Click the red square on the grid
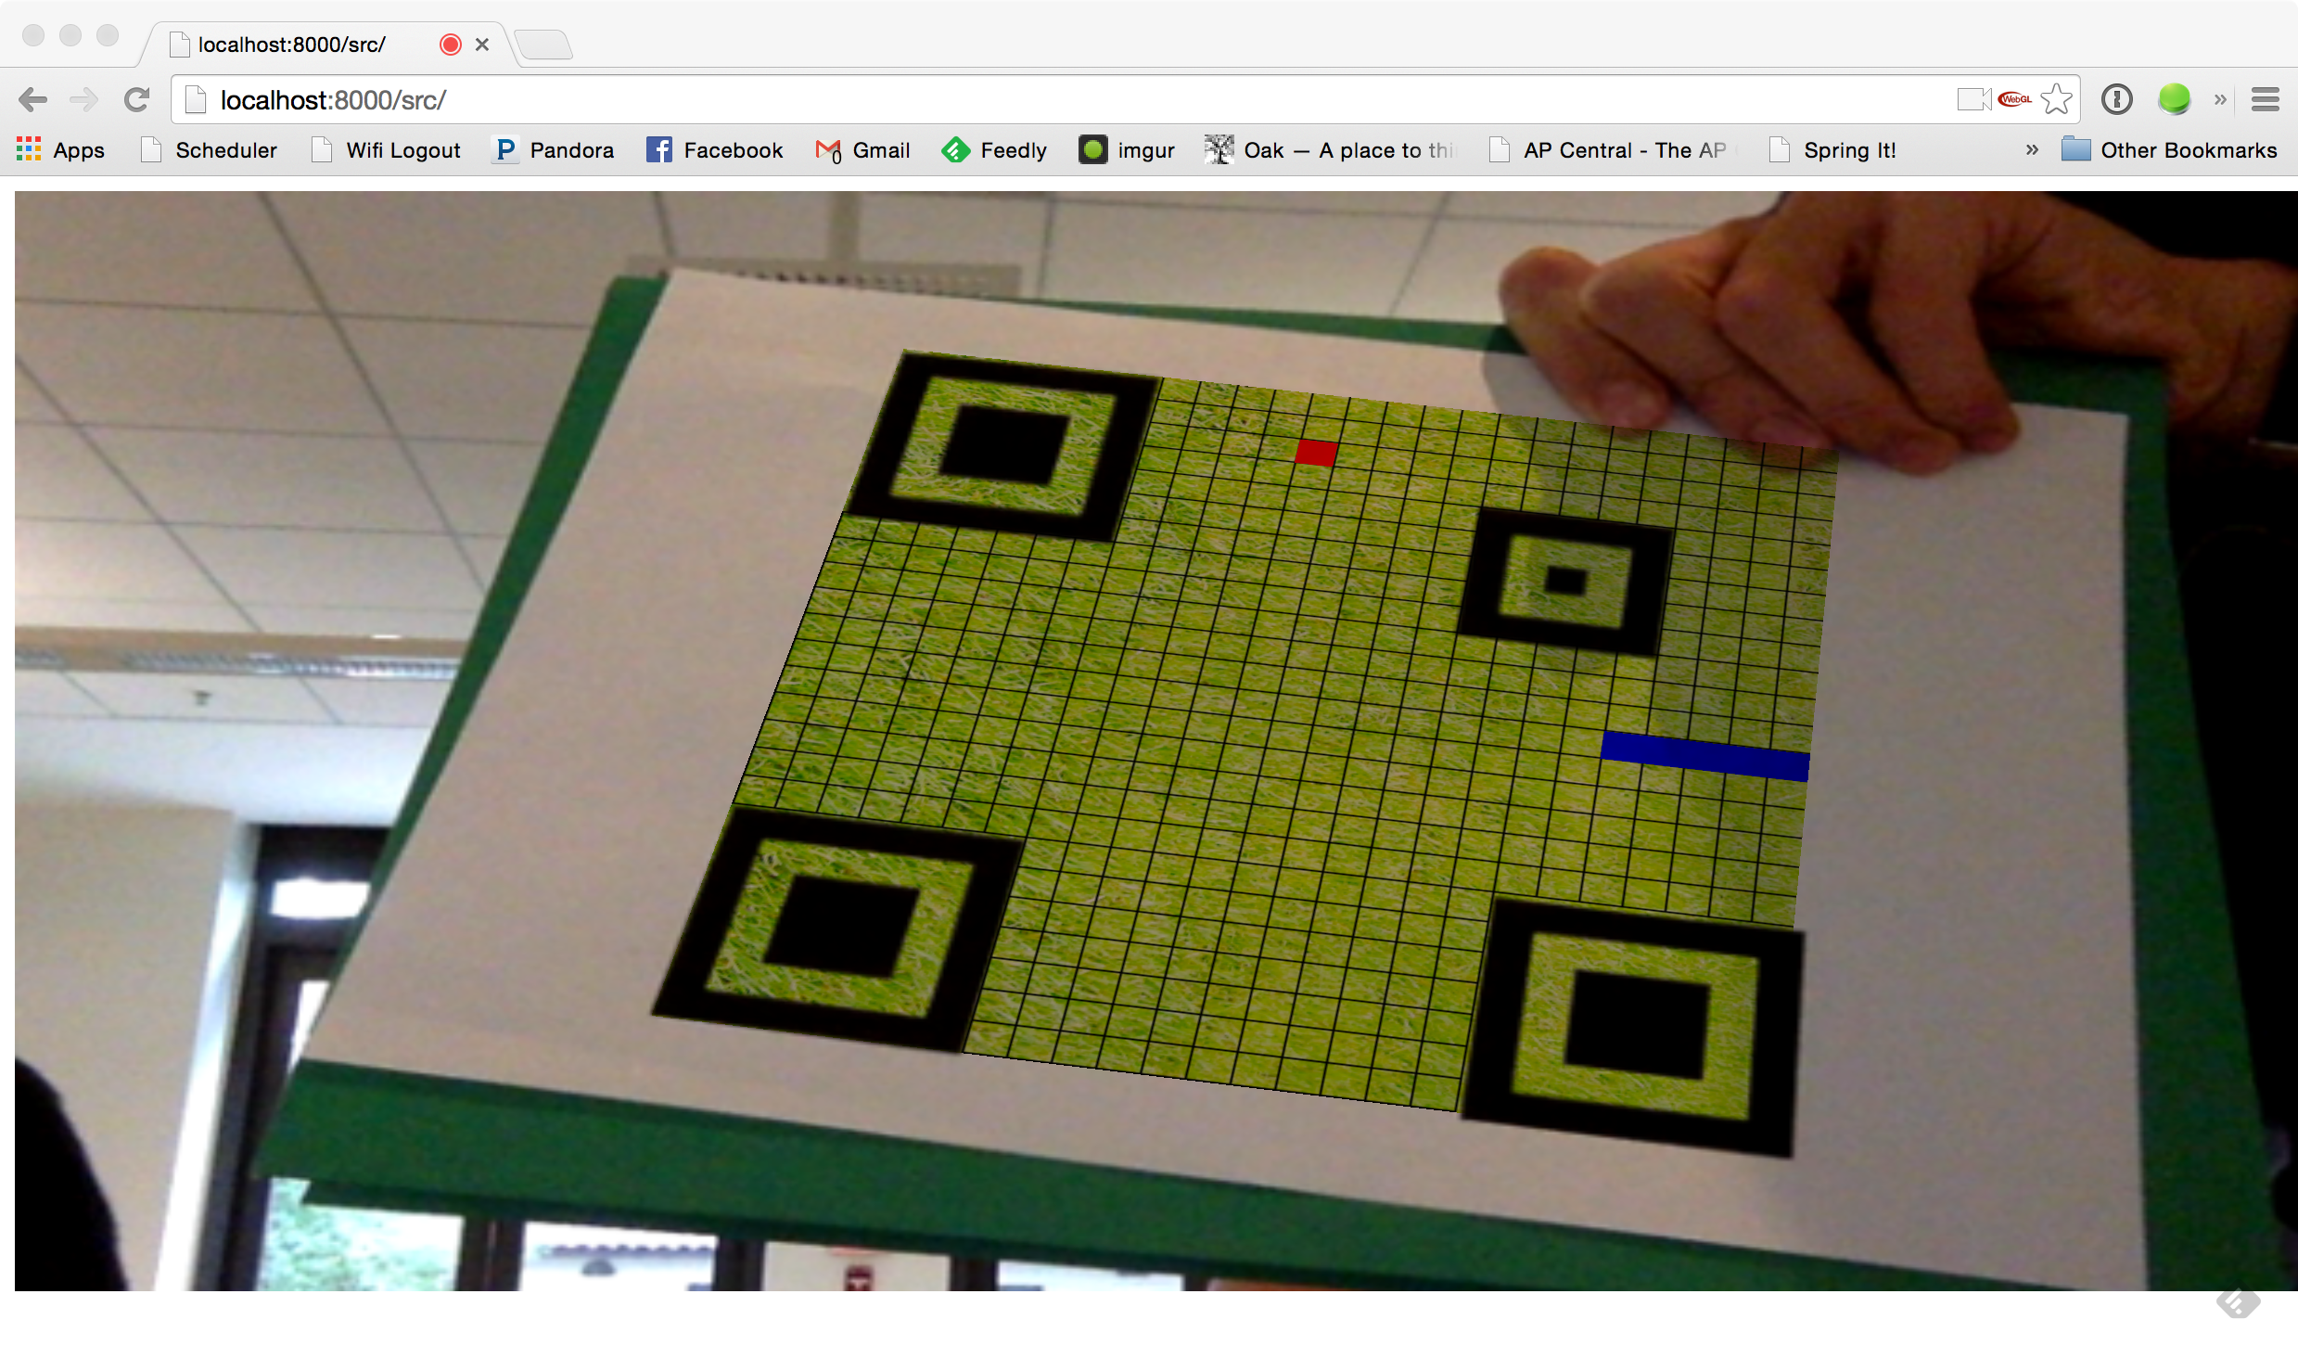This screenshot has width=2298, height=1358. (1316, 453)
